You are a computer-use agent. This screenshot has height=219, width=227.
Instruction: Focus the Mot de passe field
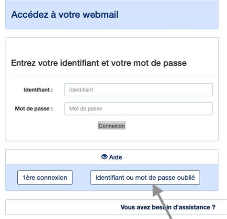[x=138, y=109]
